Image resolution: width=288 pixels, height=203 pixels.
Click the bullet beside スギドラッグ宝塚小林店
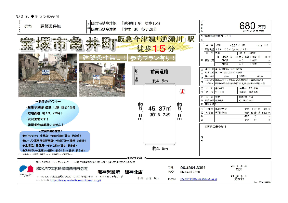[x=23, y=150]
